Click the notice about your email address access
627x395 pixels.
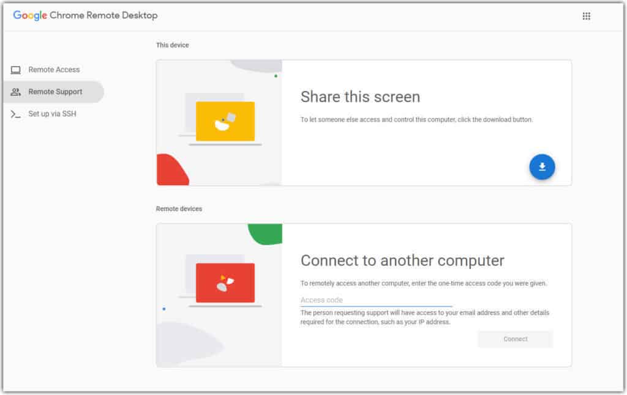425,317
